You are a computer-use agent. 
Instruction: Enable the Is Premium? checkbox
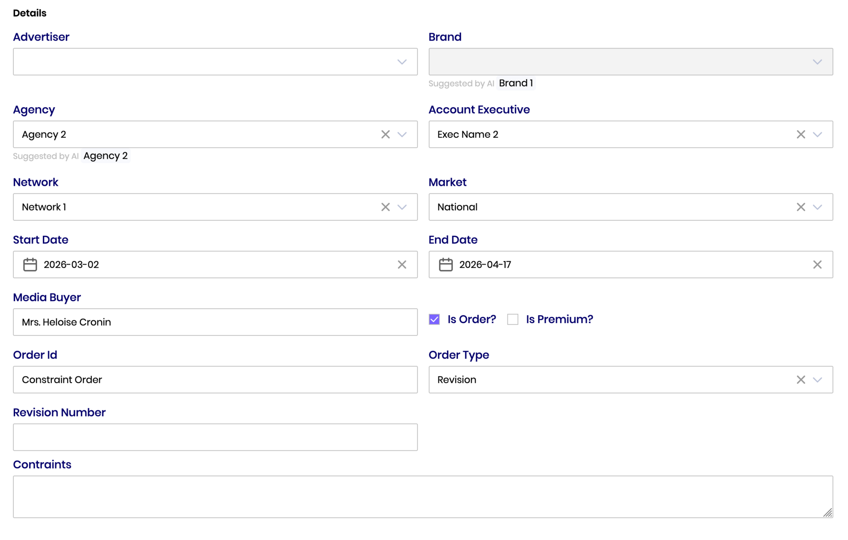513,319
